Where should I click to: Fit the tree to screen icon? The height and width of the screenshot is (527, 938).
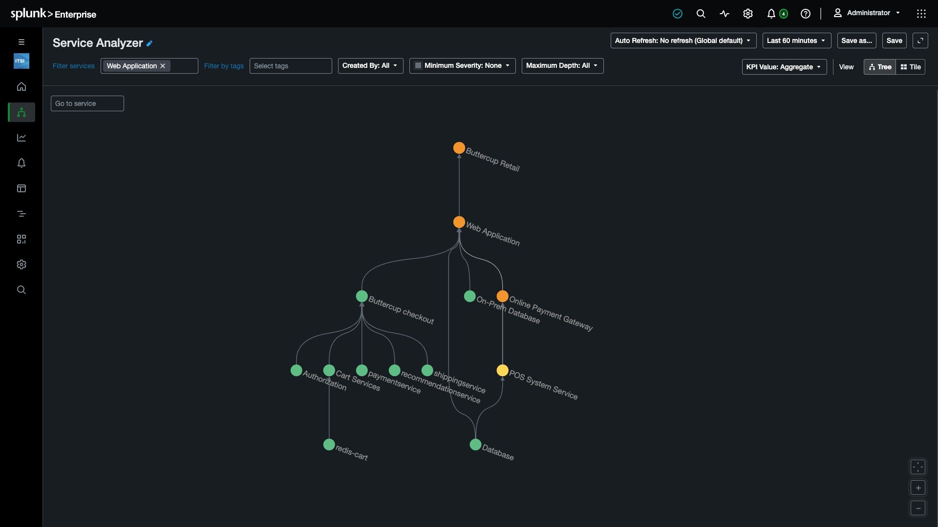pos(918,467)
